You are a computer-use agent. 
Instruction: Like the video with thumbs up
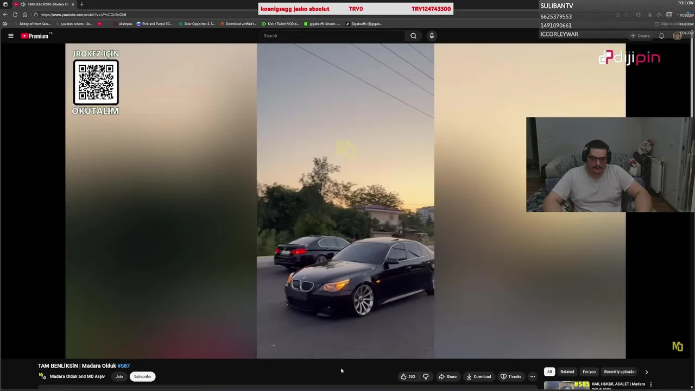[x=407, y=376]
